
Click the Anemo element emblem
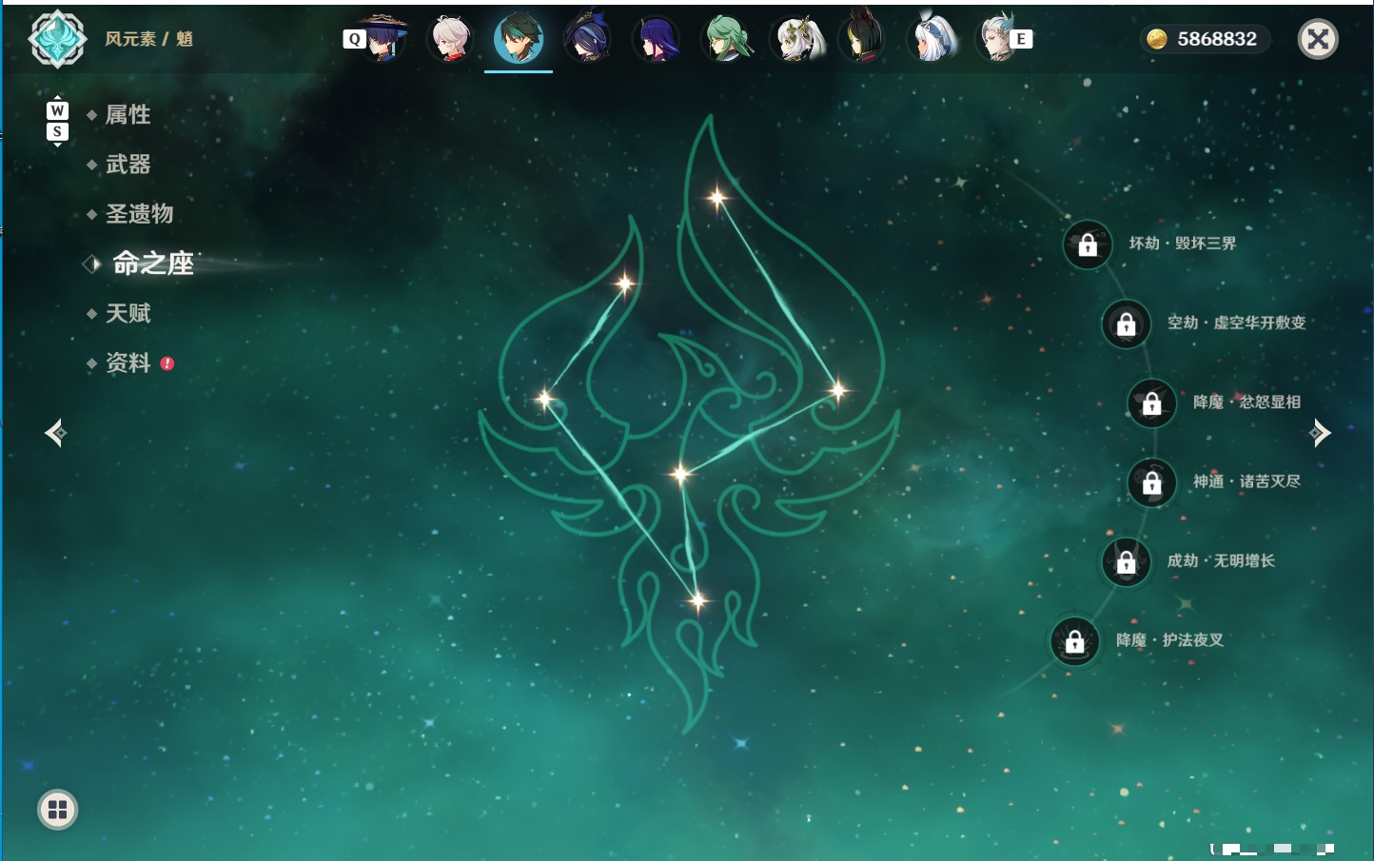58,39
